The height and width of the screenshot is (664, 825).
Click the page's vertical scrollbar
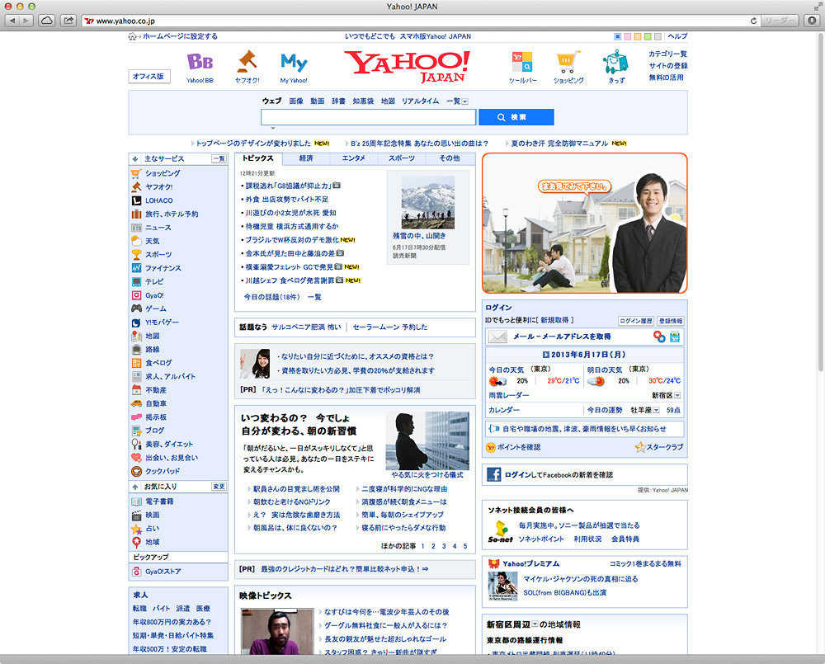pyautogui.click(x=820, y=203)
